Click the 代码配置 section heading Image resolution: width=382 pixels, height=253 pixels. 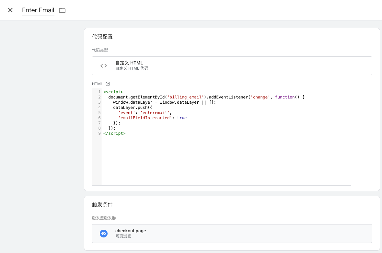tap(102, 37)
